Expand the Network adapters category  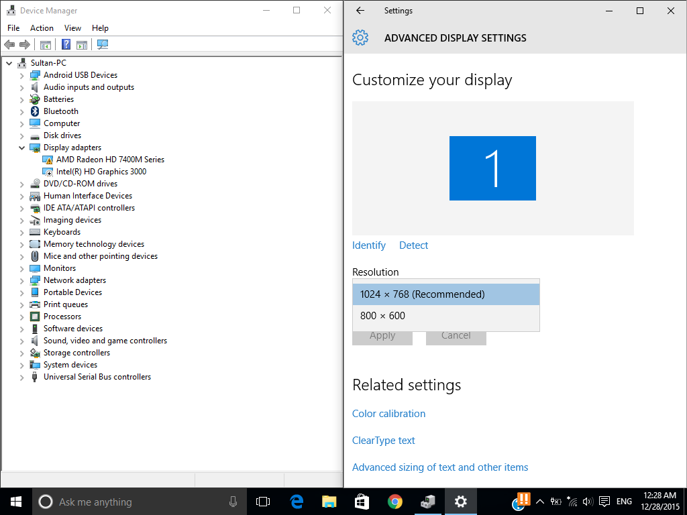coord(21,281)
